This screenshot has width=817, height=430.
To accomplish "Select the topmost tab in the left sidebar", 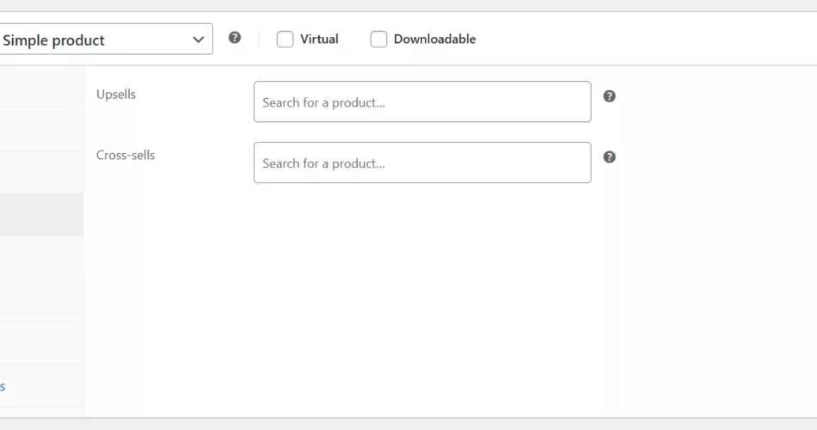I will (41, 87).
